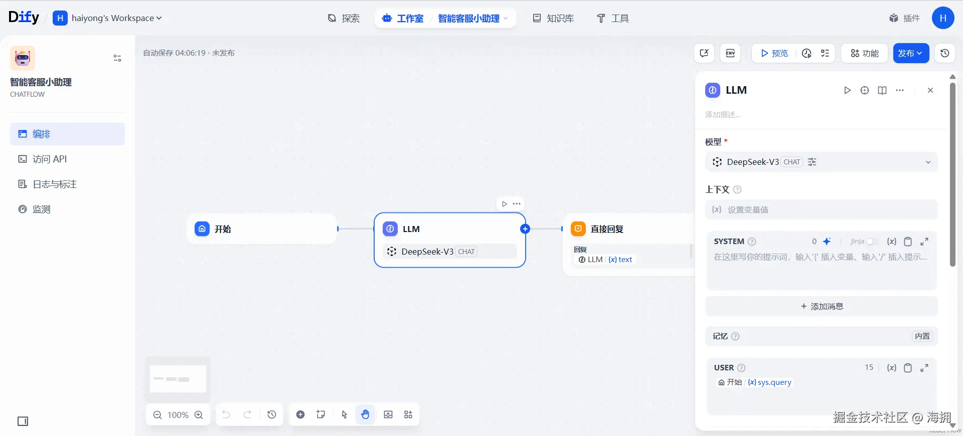Select 编排 in the sidebar
This screenshot has width=963, height=436.
tap(67, 134)
